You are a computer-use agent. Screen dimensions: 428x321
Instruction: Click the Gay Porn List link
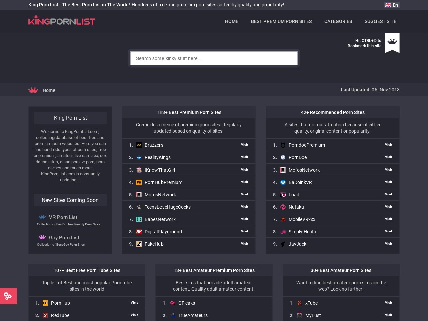64,238
